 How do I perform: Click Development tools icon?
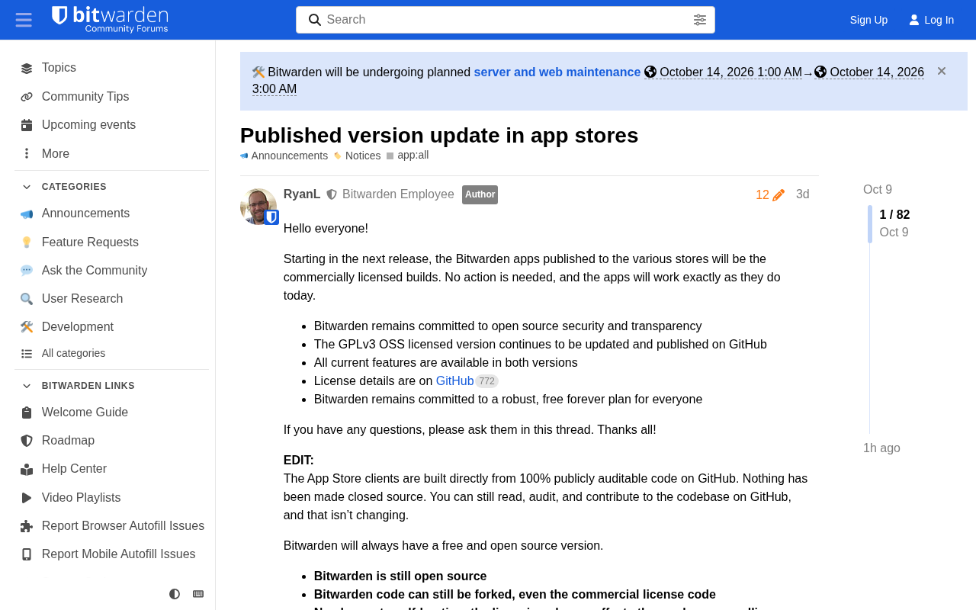click(27, 327)
